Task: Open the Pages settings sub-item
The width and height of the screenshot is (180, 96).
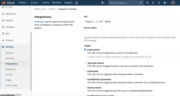Action: 8,80
